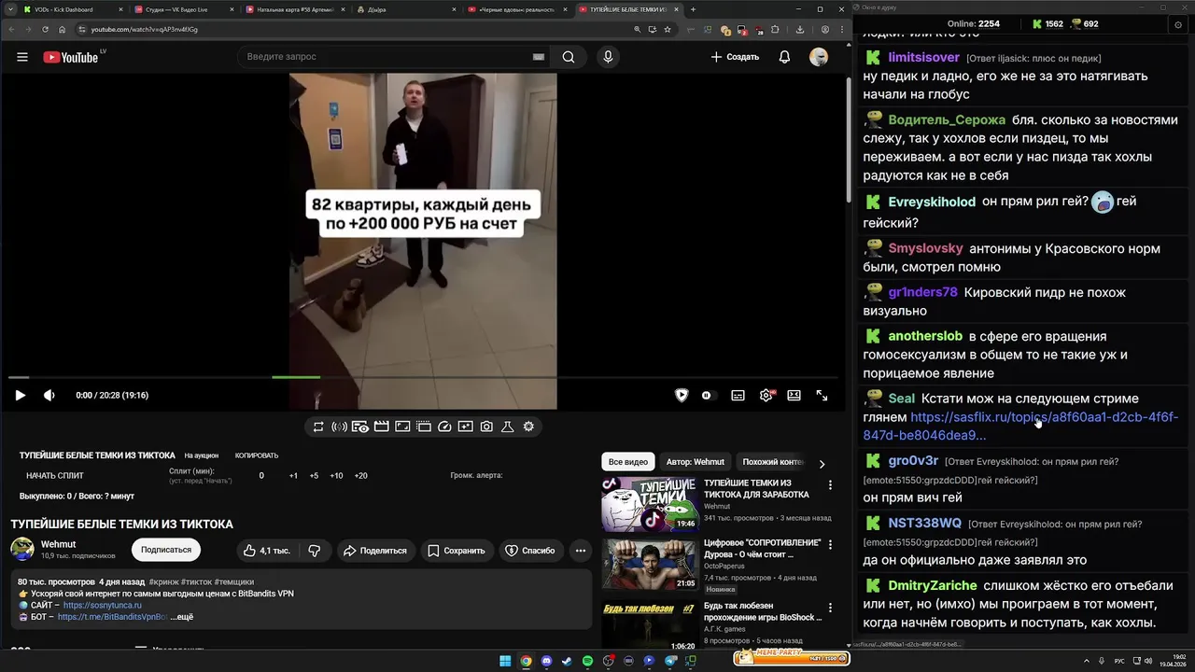Viewport: 1195px width, 672px height.
Task: Click the Создать create button
Action: 735,57
